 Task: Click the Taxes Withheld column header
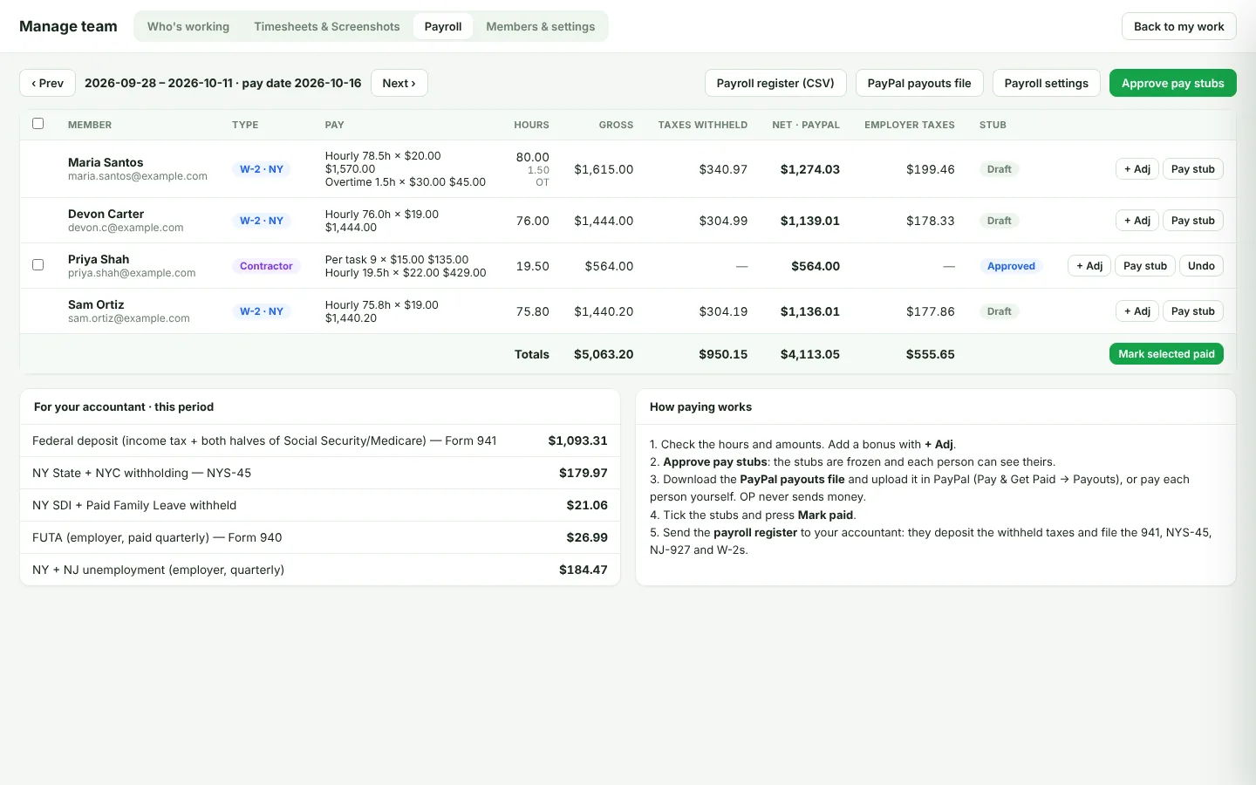tap(703, 125)
